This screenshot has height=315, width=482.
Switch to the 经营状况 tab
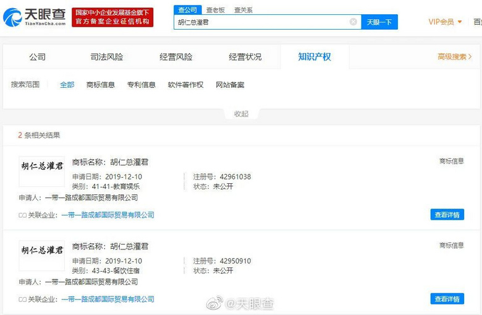pyautogui.click(x=245, y=57)
